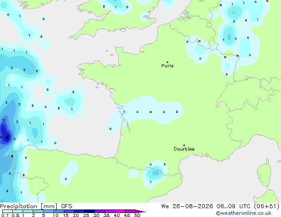The image size is (281, 217).
Task: Click the "Precipitation [mm] GFS" title
Action: pos(36,206)
